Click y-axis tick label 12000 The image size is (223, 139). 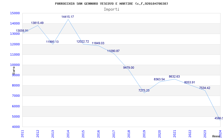[x=15, y=44]
